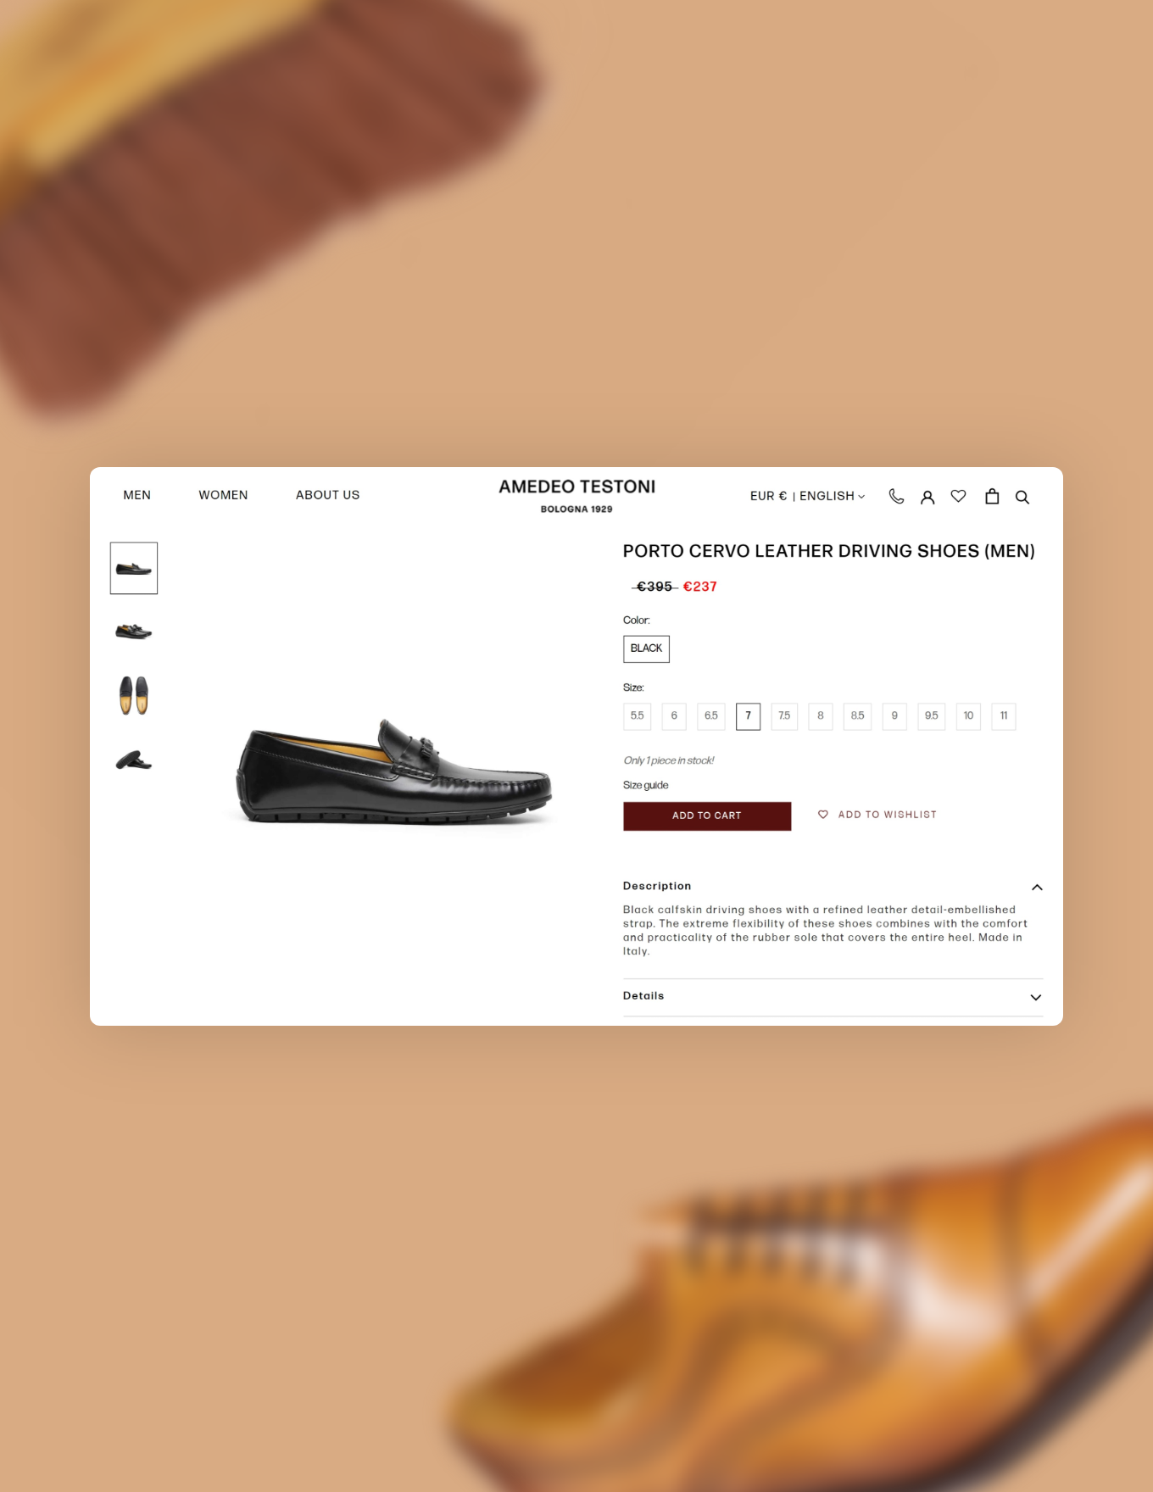This screenshot has width=1153, height=1492.
Task: Select size 5.5 option
Action: [x=638, y=716]
